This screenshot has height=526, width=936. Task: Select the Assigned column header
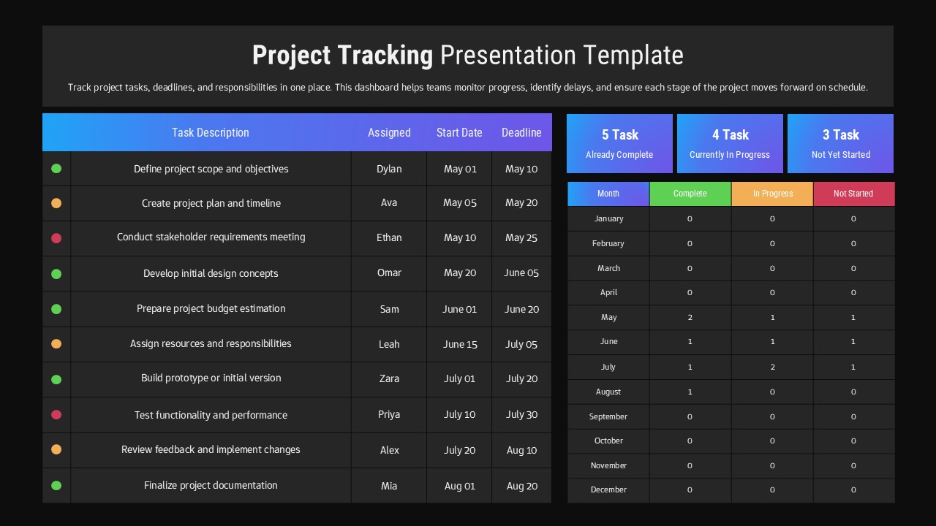pos(389,132)
